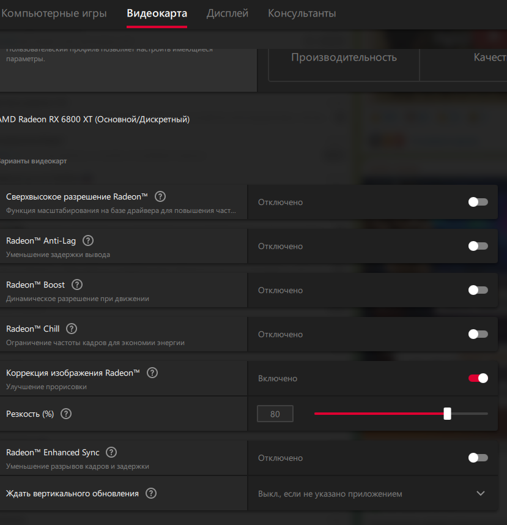The width and height of the screenshot is (507, 525).
Task: Click help icon next to Резкость (%)
Action: pos(66,414)
